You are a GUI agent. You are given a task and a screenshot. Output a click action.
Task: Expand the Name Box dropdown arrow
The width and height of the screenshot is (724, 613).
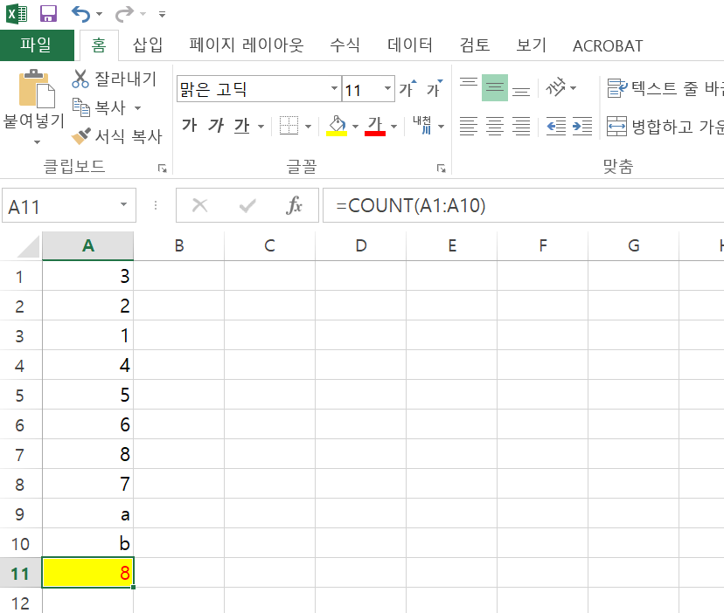click(124, 204)
